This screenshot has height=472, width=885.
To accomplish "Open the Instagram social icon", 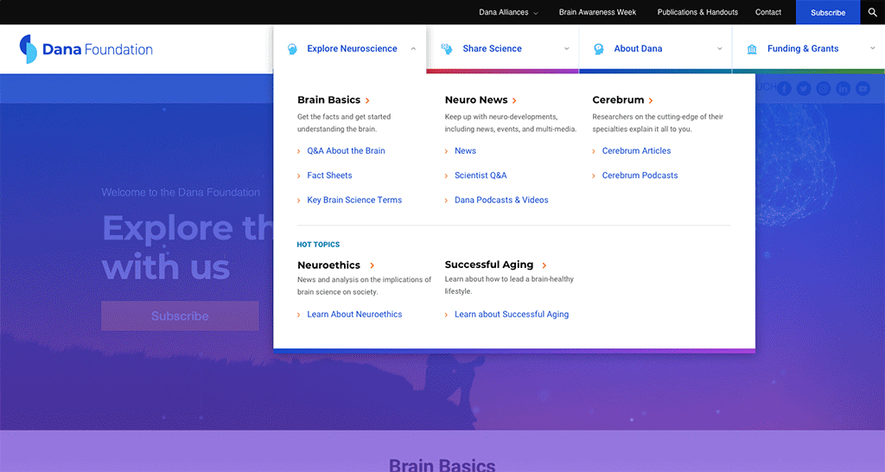I will (x=824, y=89).
